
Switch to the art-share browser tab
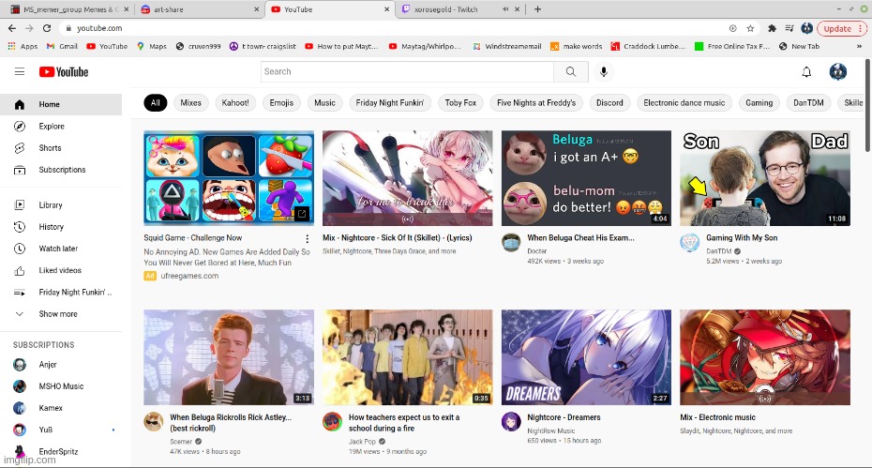199,9
